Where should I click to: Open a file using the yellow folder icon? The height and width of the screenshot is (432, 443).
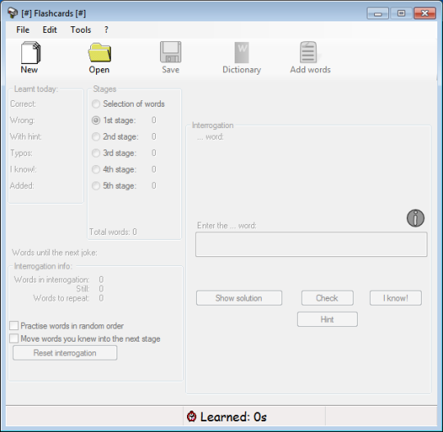pos(99,53)
